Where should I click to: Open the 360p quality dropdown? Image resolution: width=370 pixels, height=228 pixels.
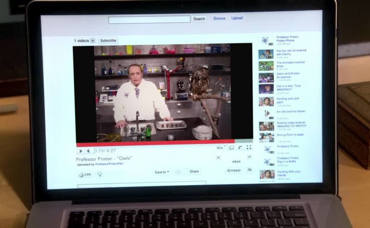221,148
